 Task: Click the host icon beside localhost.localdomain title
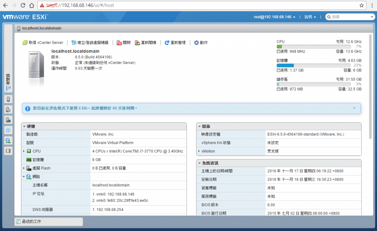click(x=19, y=28)
